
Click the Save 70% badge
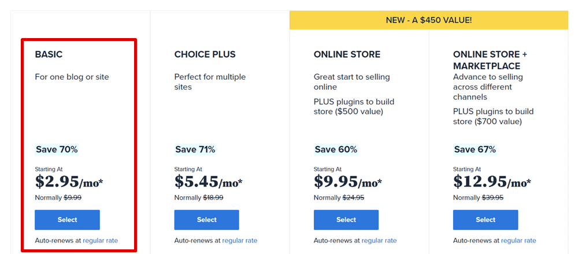[57, 150]
